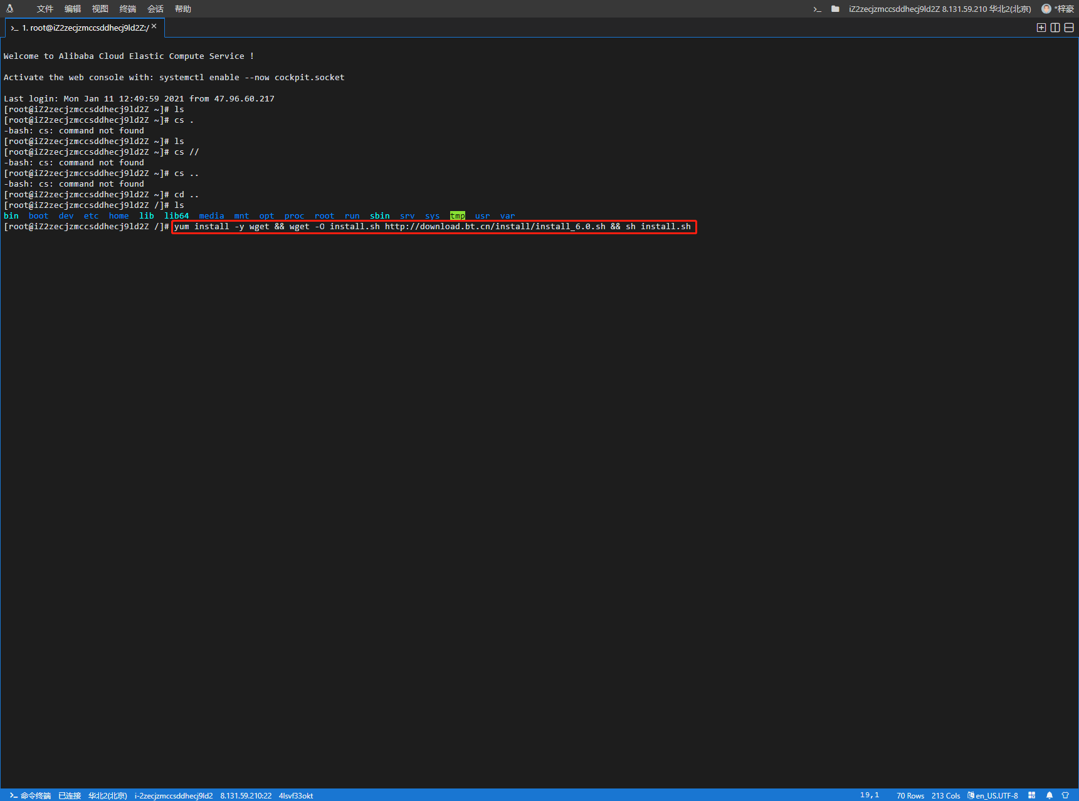Close the root@iZ2zecjzmccsddhecj9ld2Z terminal tab
Image resolution: width=1079 pixels, height=801 pixels.
pyautogui.click(x=154, y=26)
